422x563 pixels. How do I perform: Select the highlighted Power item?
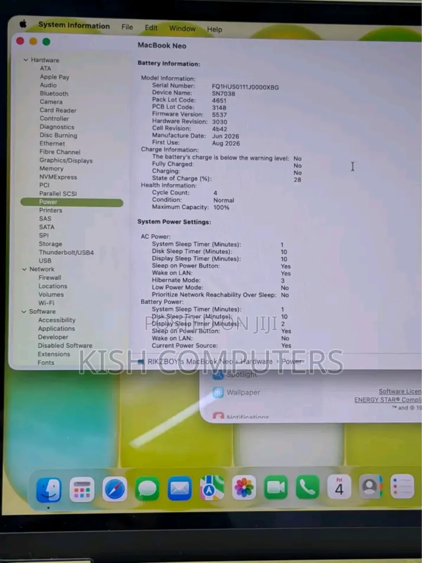(72, 202)
